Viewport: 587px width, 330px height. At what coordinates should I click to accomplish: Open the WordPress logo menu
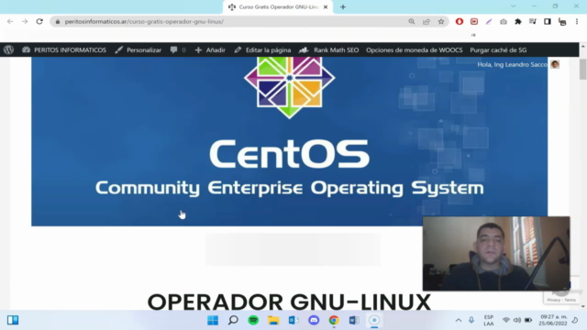point(8,49)
